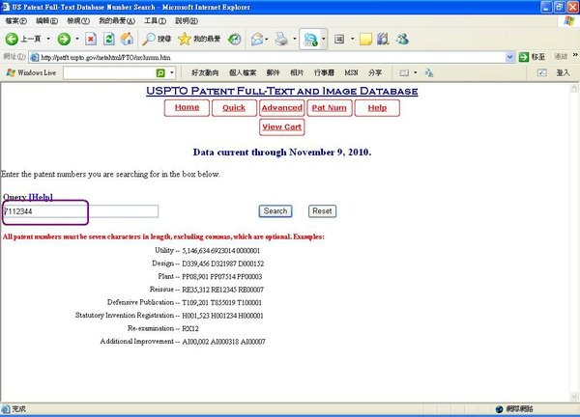The height and width of the screenshot is (417, 580).
Task: Click the green Back arrow button
Action: pos(12,39)
